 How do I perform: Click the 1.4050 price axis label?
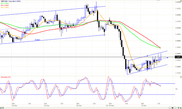[x=178, y=34]
